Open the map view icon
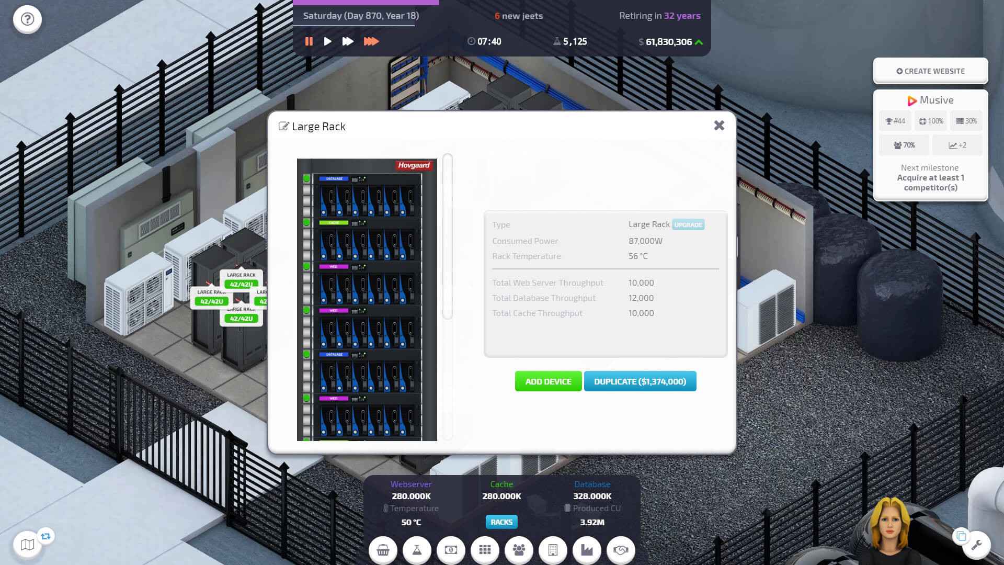This screenshot has height=565, width=1004. click(27, 545)
